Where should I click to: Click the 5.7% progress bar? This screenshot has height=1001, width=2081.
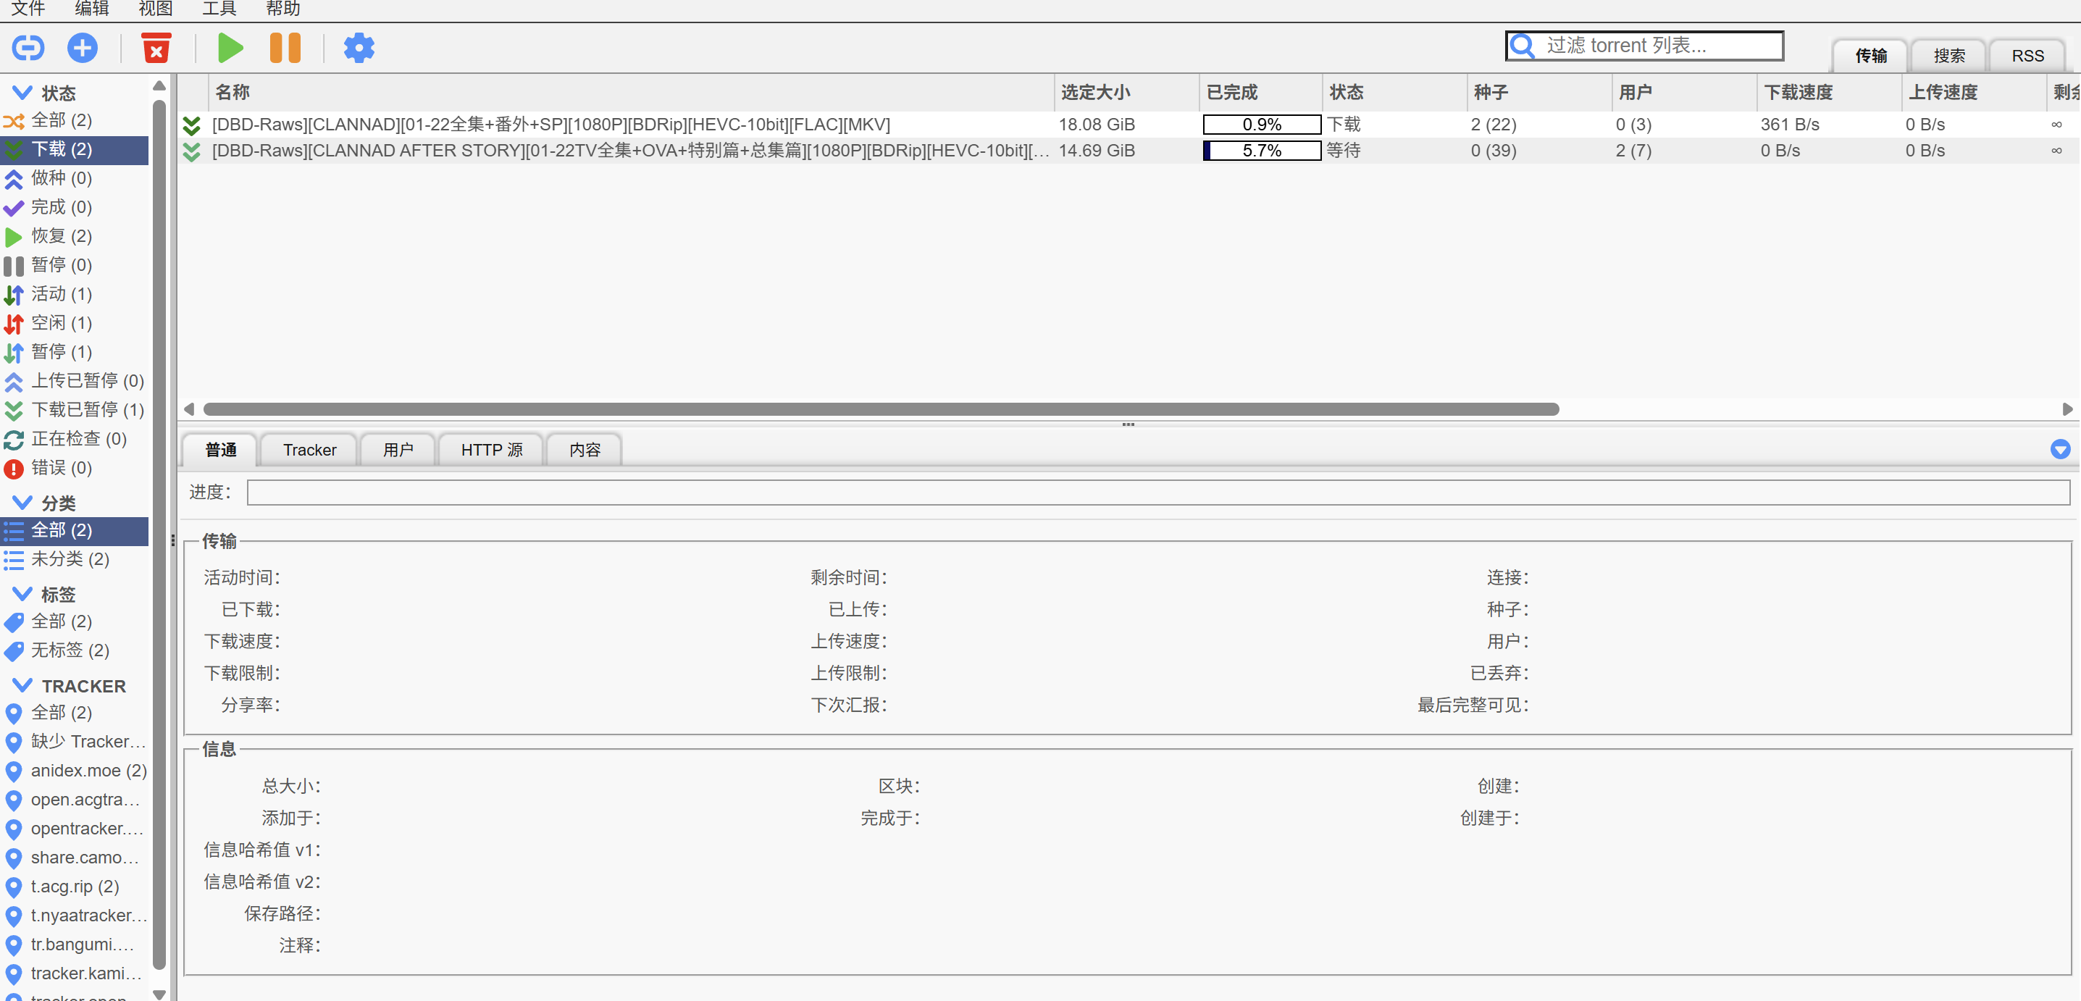click(x=1262, y=151)
